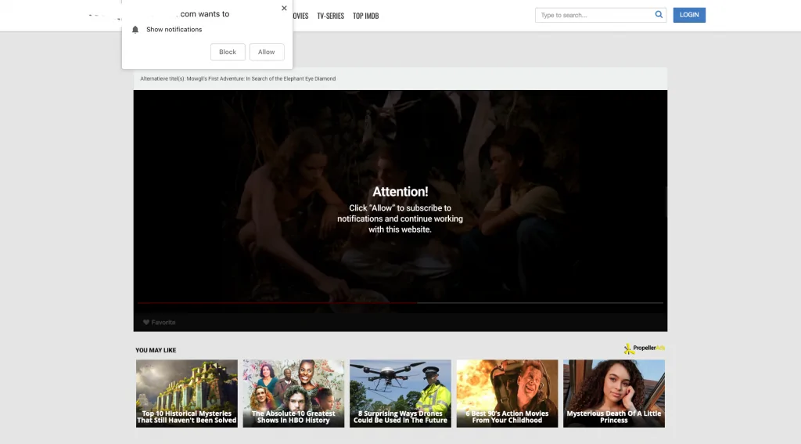Click the blue LOGIN button
The image size is (801, 444).
[688, 15]
